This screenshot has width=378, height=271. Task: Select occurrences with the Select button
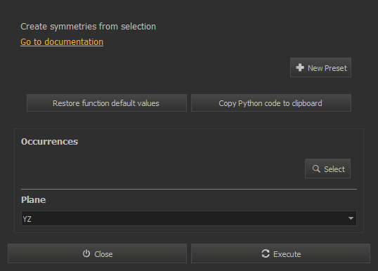click(x=327, y=168)
